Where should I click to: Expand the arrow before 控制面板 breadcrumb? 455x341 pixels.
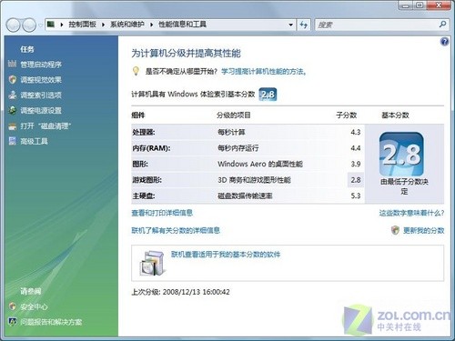pos(62,25)
